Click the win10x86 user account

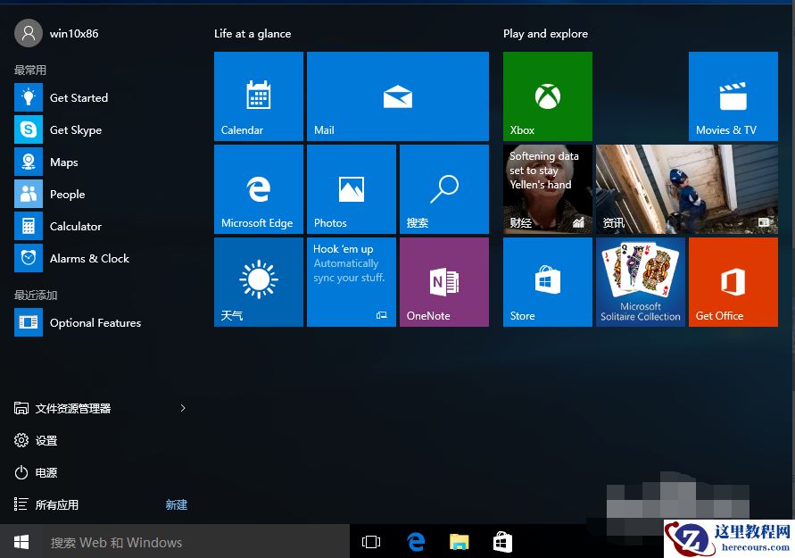point(55,32)
